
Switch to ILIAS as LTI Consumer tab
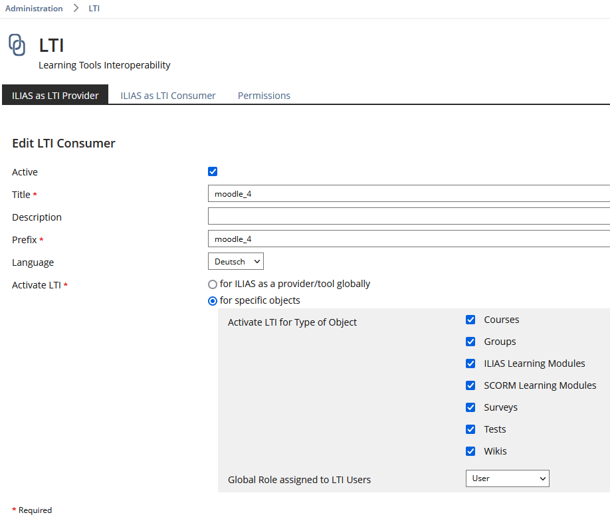coord(167,96)
